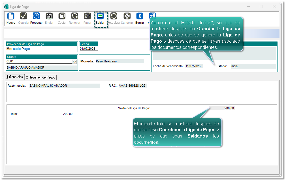Click the highlighted Saldar icon
286x181 pixels.
pyautogui.click(x=100, y=16)
